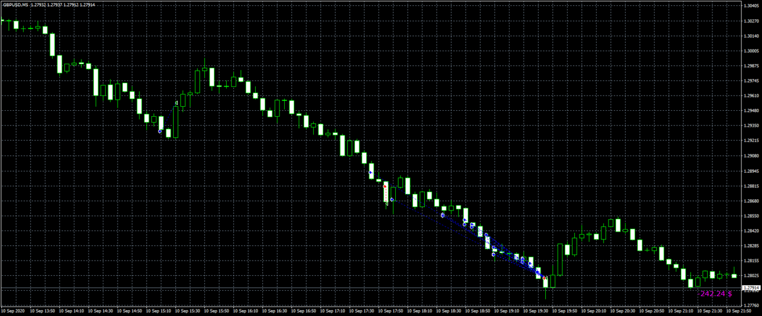Click the 10 Sep 15:50 time label
The image size is (762, 316).
[x=217, y=311]
